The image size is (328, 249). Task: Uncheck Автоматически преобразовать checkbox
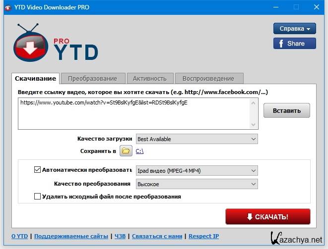(x=37, y=170)
